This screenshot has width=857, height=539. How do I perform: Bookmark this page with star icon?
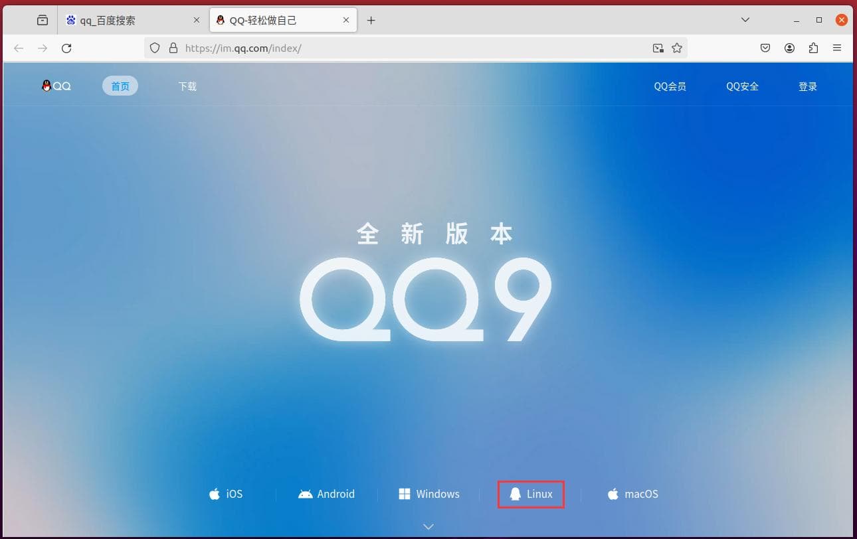(677, 48)
